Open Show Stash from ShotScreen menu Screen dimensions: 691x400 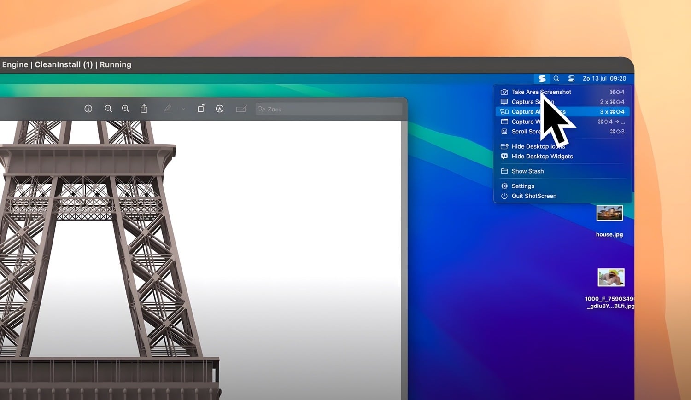[x=527, y=171]
